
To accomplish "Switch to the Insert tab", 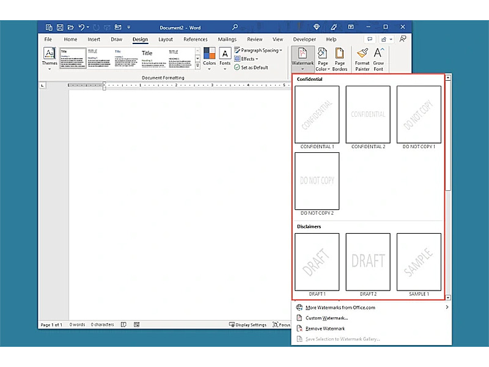I will 94,39.
